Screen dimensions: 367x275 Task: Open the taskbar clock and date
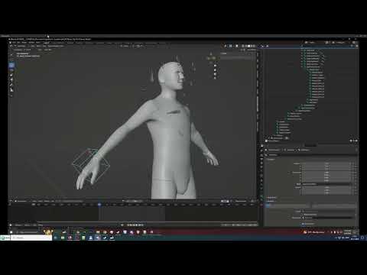click(355, 238)
